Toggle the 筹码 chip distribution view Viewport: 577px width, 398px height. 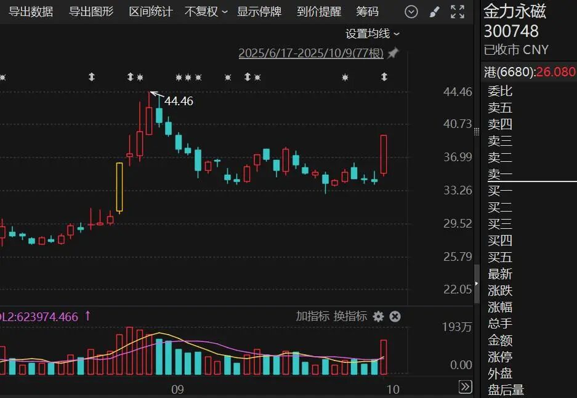(x=368, y=12)
